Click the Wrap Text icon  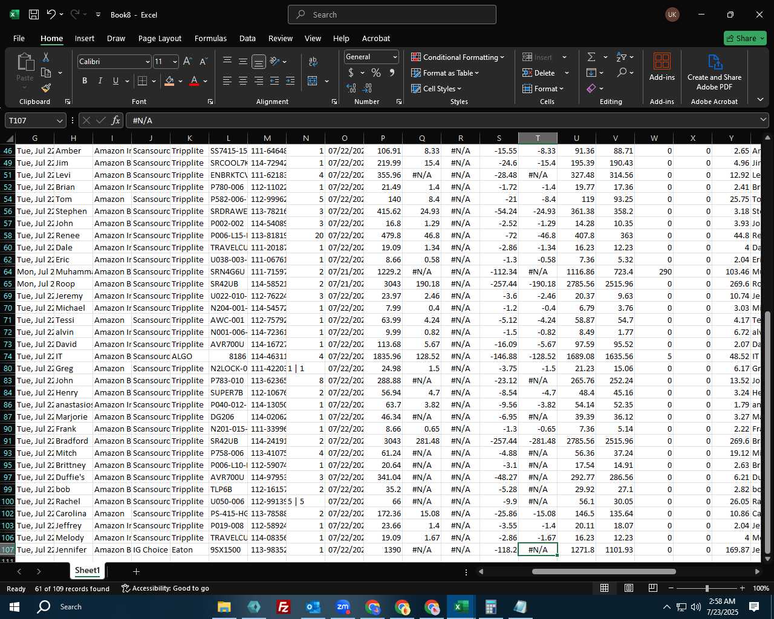pos(313,61)
